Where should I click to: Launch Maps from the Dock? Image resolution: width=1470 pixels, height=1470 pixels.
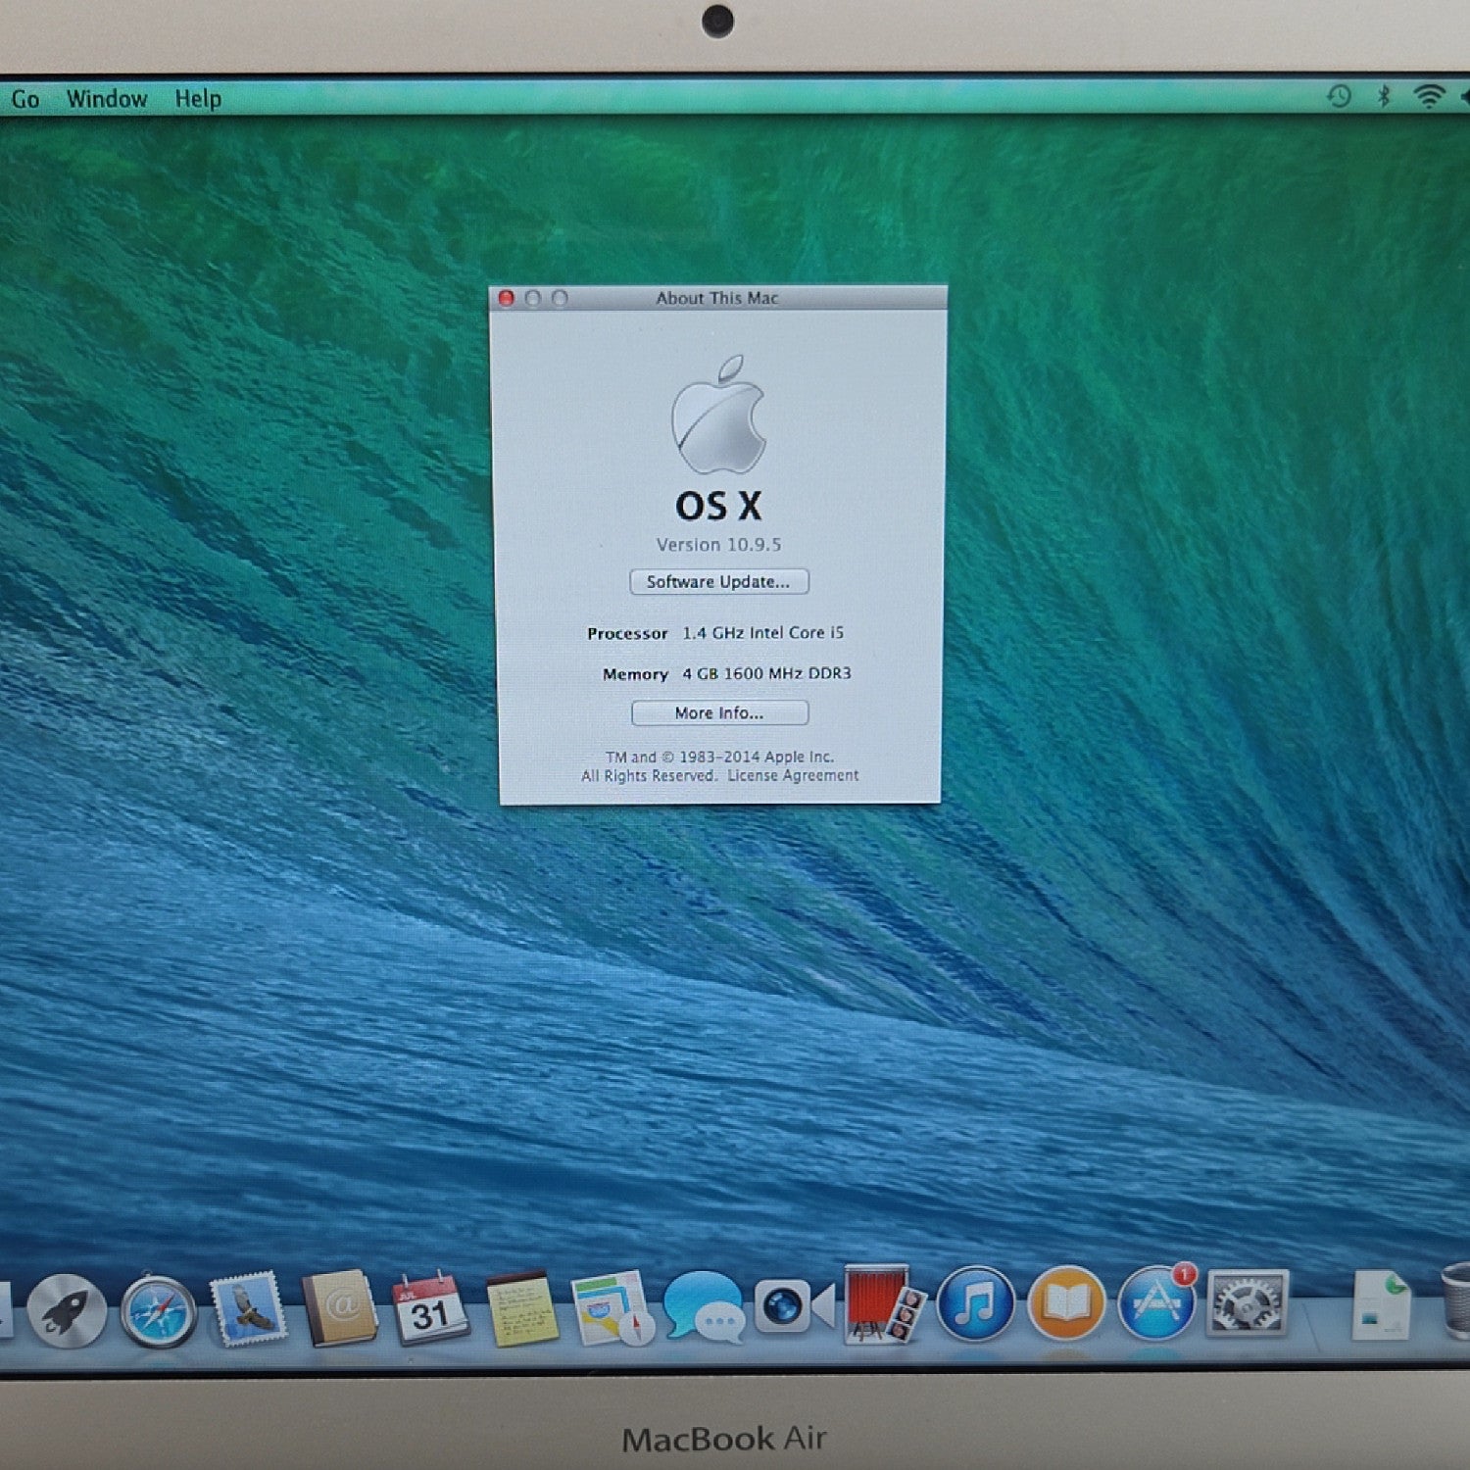(612, 1308)
